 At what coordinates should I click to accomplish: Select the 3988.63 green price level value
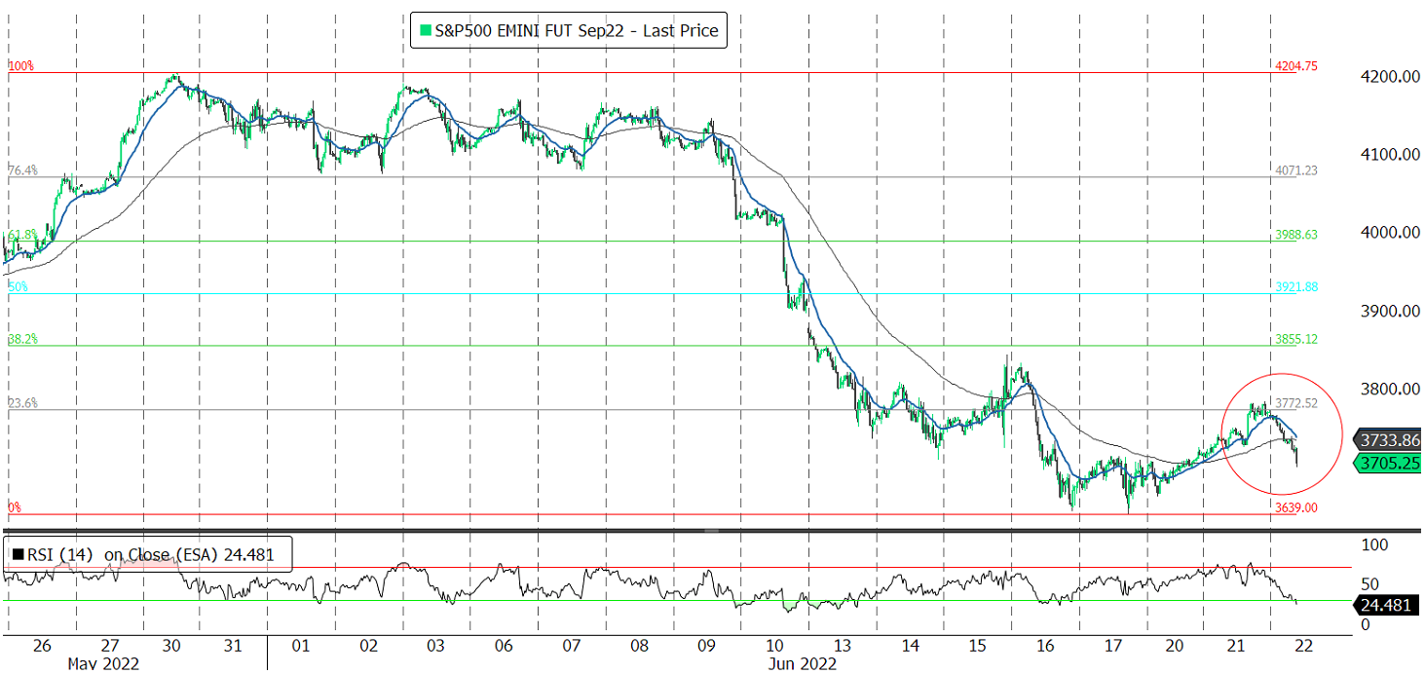coord(1295,235)
